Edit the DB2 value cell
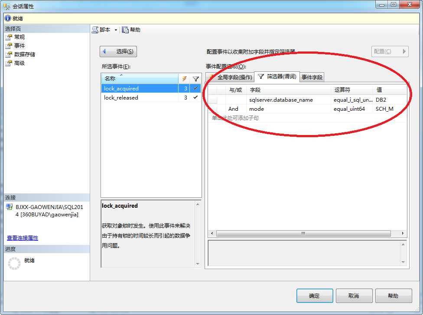The image size is (423, 315). tap(390, 100)
